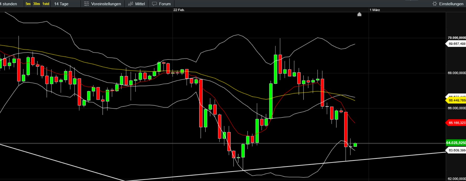Click the gear icon for Einstellungen
The height and width of the screenshot is (181, 466).
point(435,4)
